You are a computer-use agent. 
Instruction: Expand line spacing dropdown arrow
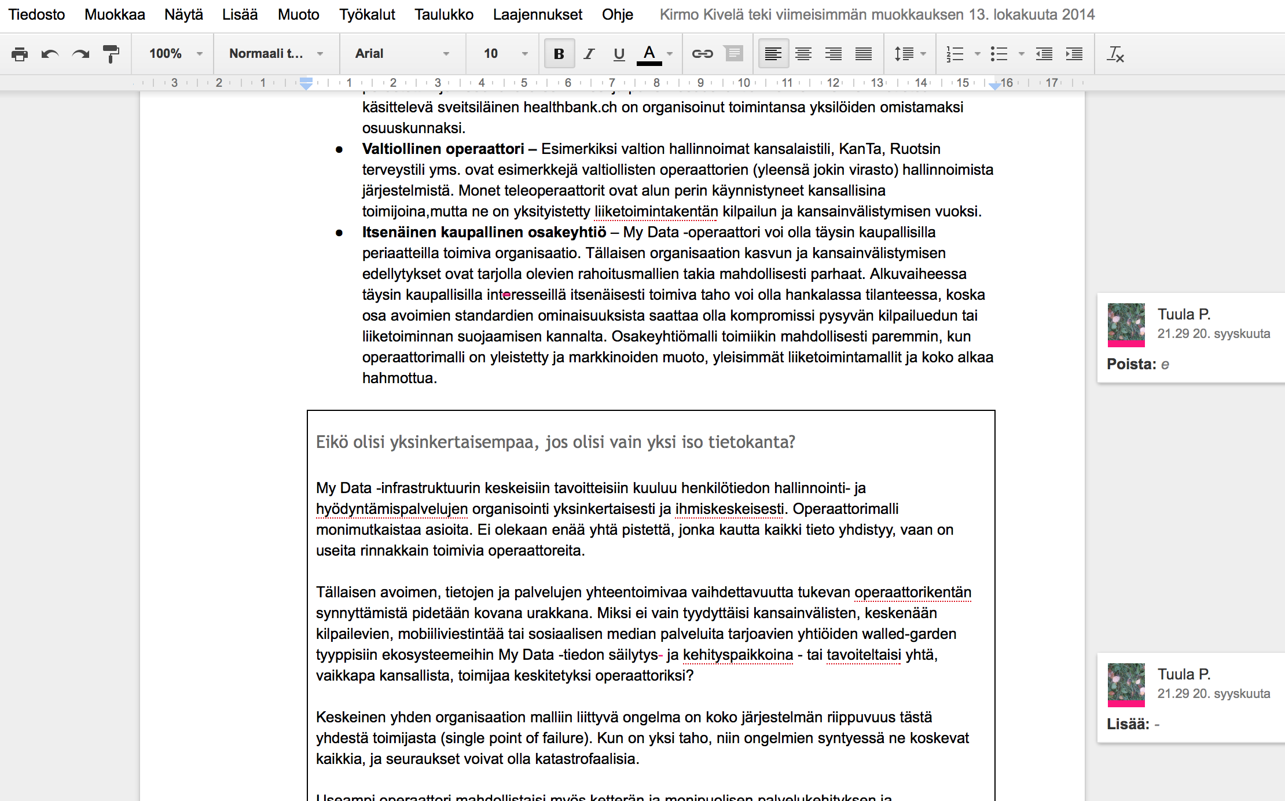tap(923, 54)
